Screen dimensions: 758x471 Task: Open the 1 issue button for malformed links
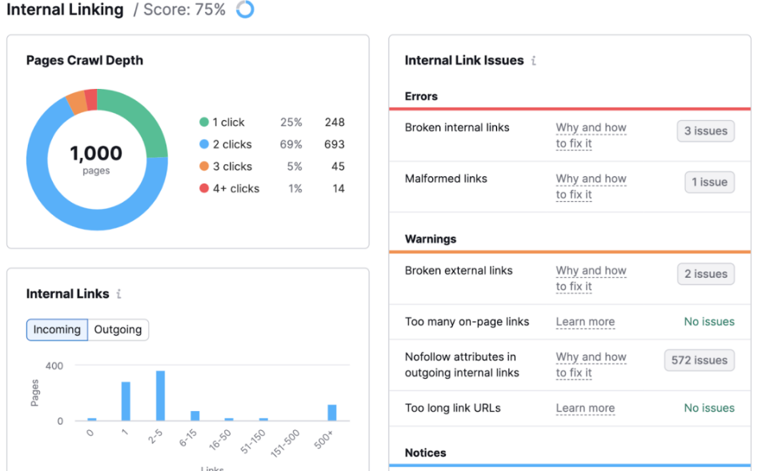coord(710,183)
